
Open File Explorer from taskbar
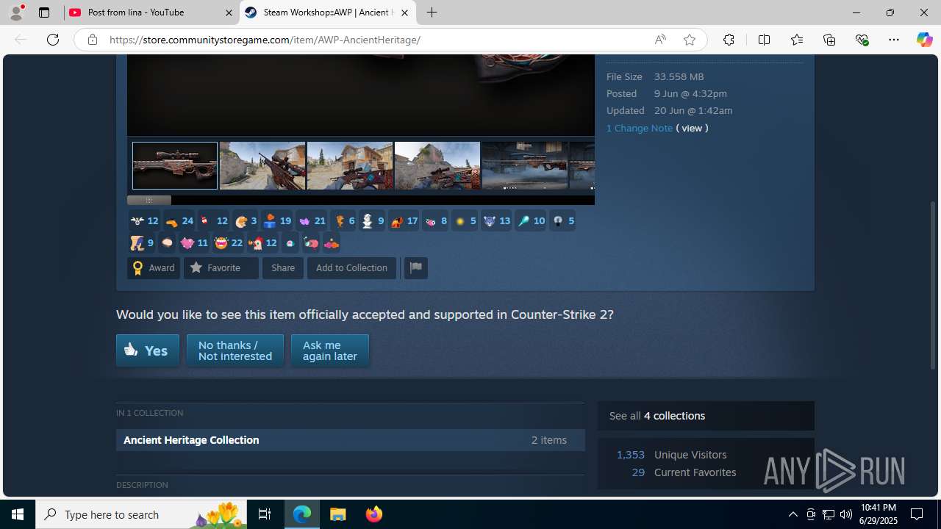338,514
